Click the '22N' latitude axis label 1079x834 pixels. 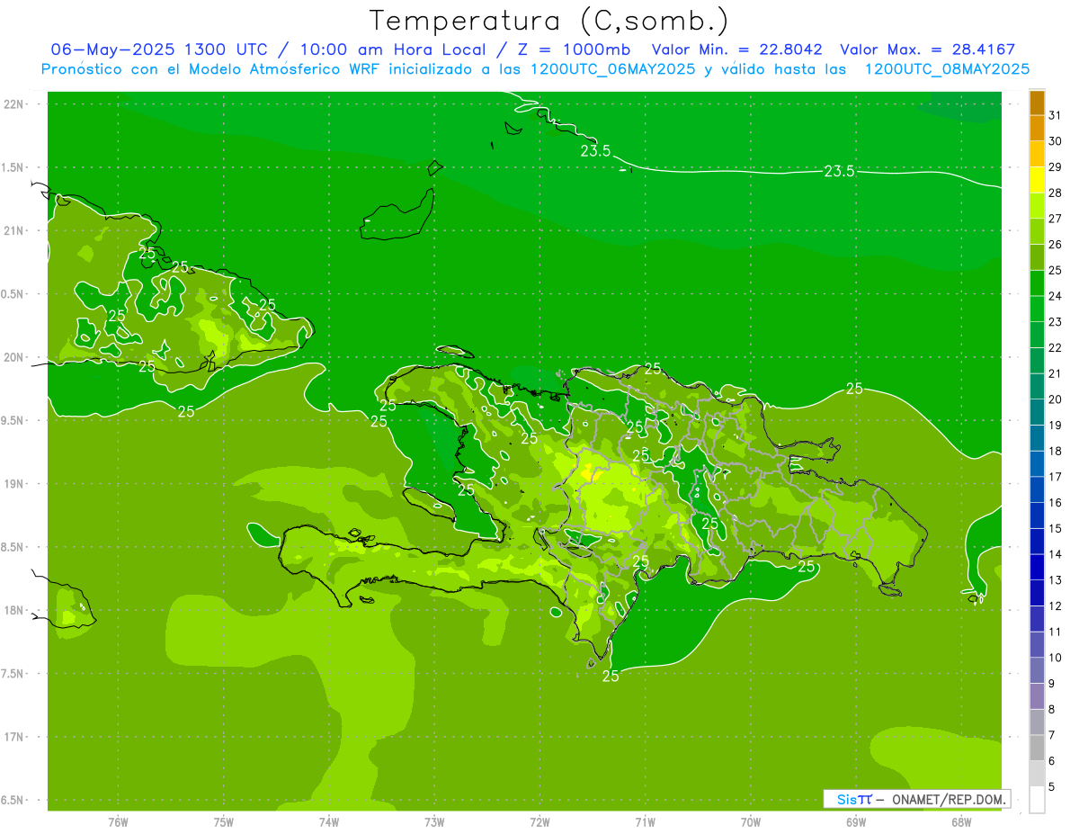point(13,103)
